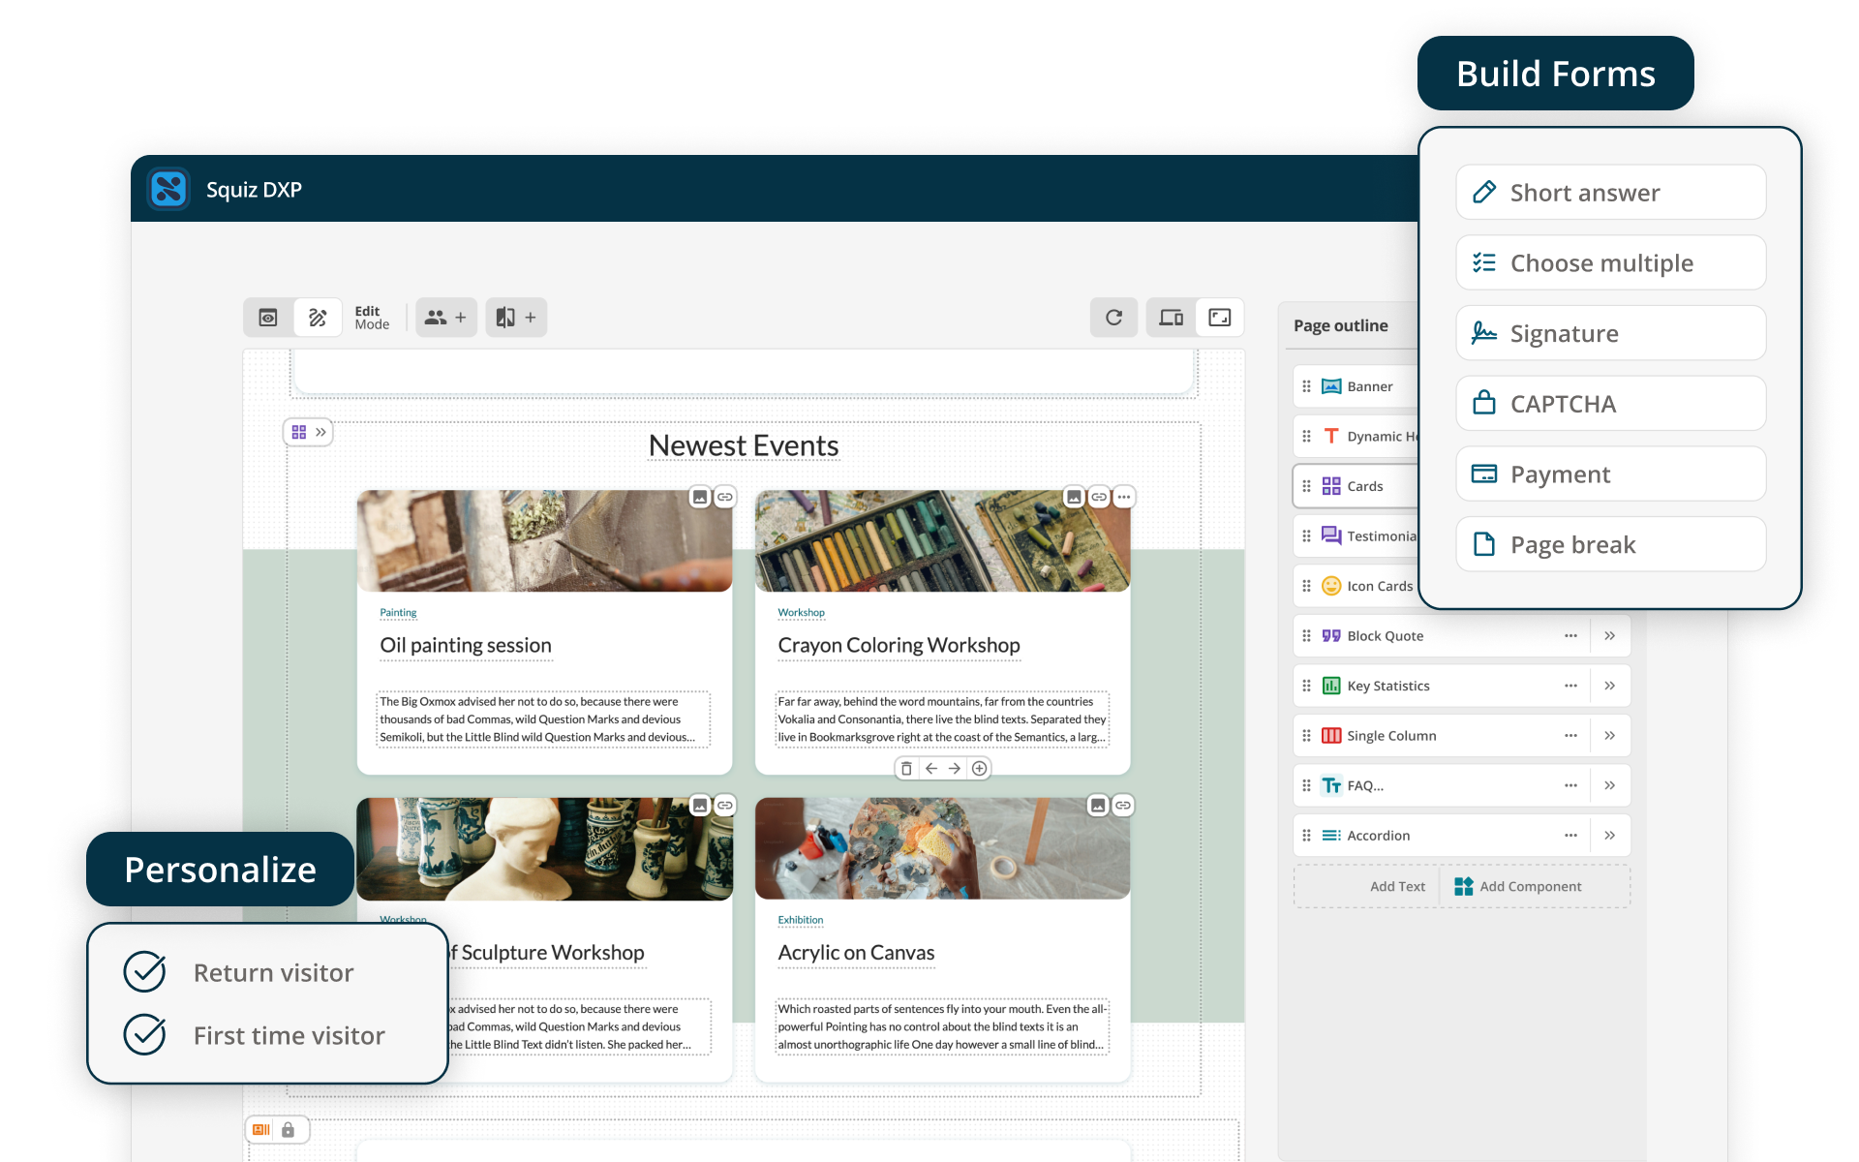1859x1162 pixels.
Task: Select the Crayon Coloring Workshop card image
Action: point(942,541)
